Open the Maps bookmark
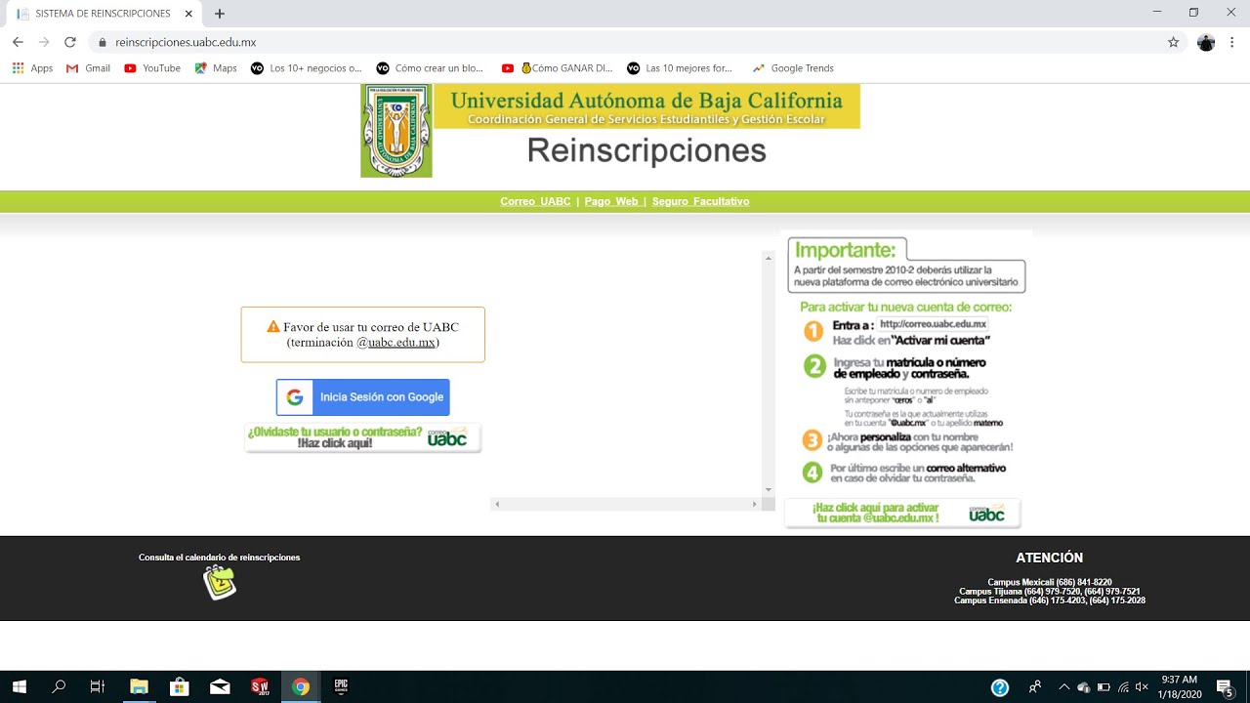The image size is (1250, 703). pyautogui.click(x=216, y=68)
